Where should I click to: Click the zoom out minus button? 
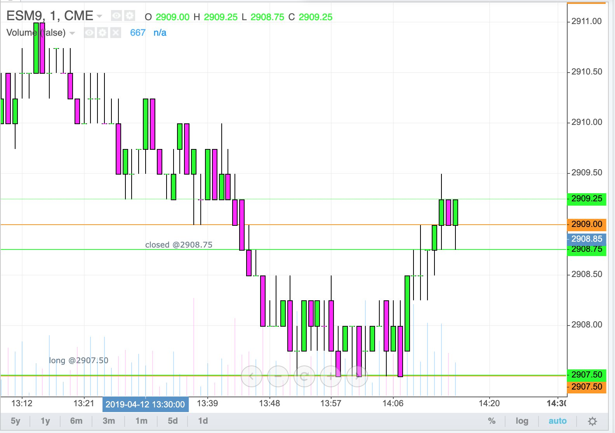278,376
